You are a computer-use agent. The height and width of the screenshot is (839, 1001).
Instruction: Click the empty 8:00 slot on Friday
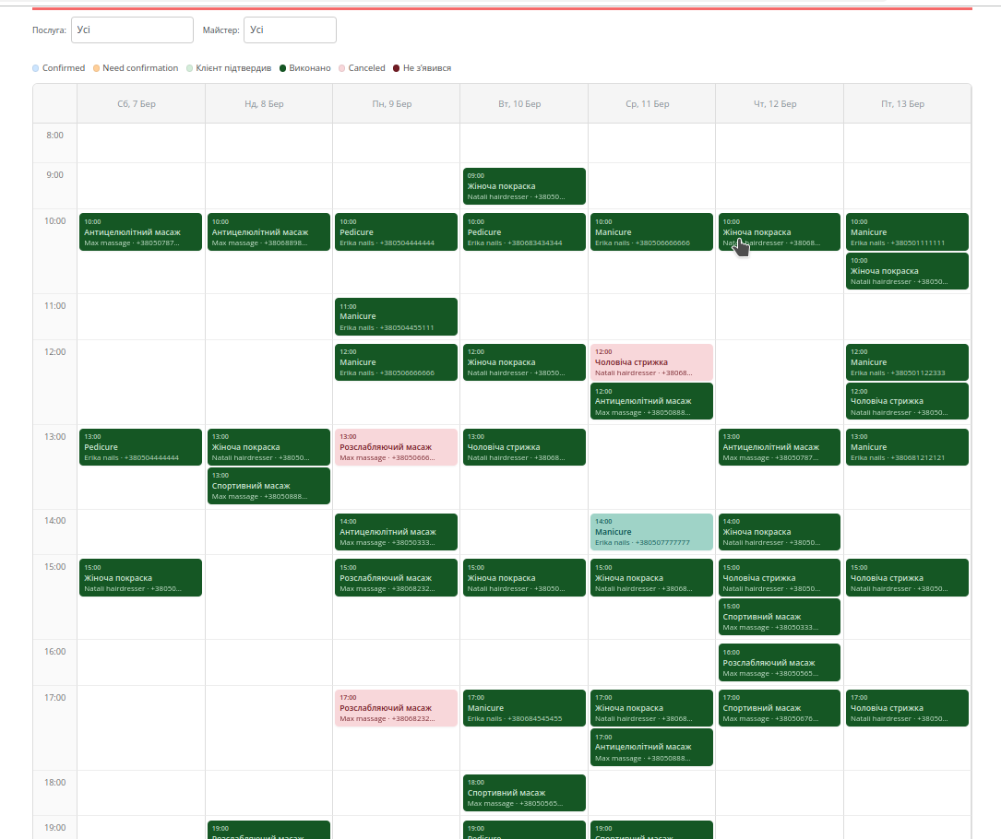906,143
